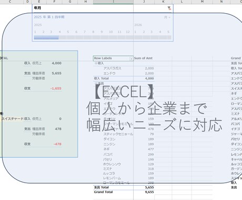Select the 4,000 収入 Total value in pivot table
The width and height of the screenshot is (242, 200).
point(149,78)
